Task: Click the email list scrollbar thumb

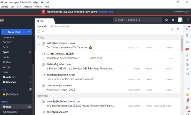Action: 182,45
